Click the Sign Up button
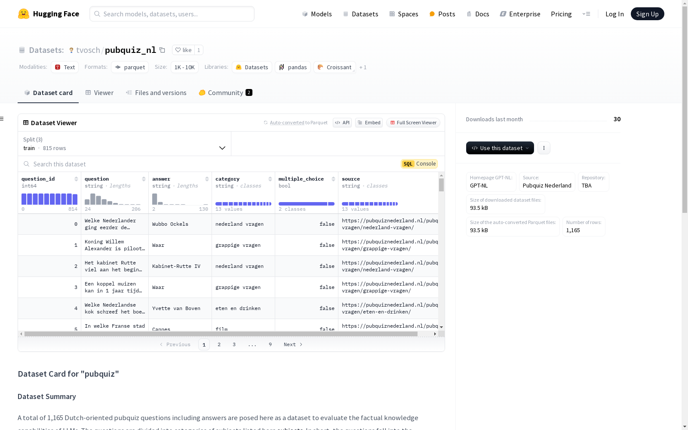 click(x=647, y=14)
